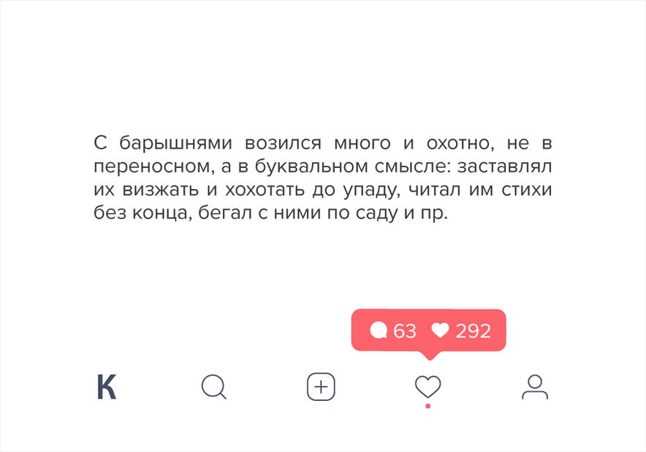This screenshot has width=646, height=452.
Task: Click the word "переносном" in the second line
Action: pos(151,166)
